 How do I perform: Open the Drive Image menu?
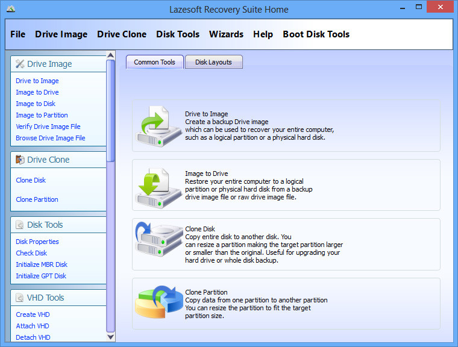pyautogui.click(x=61, y=34)
